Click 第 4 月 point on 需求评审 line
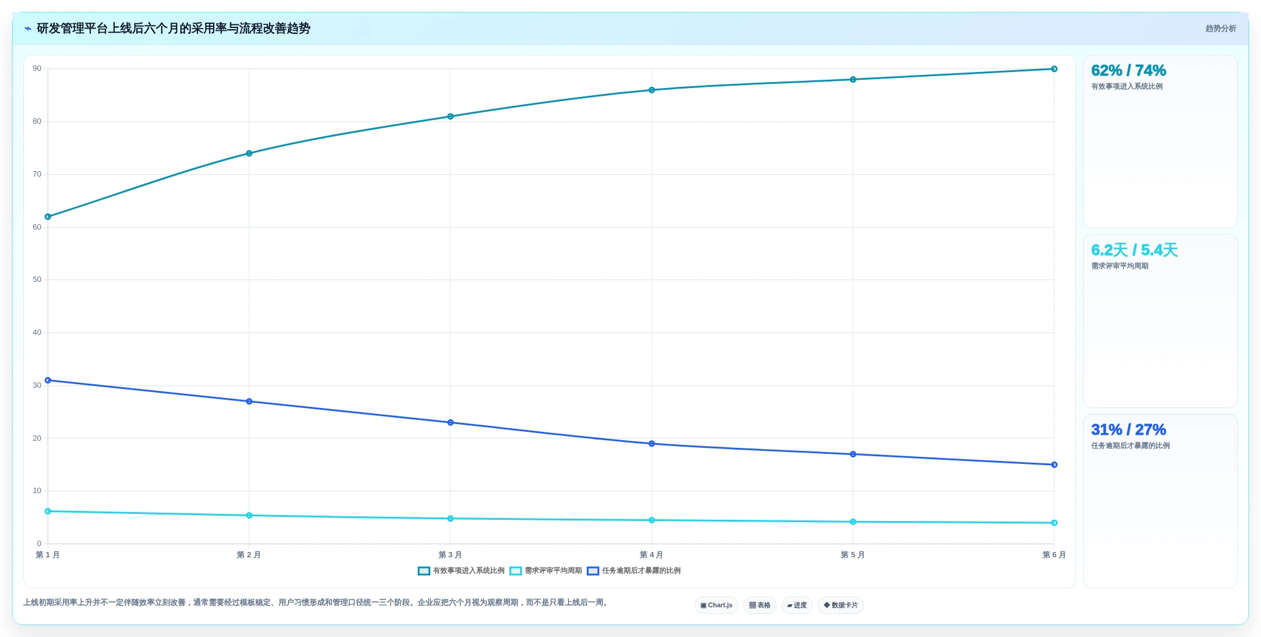Viewport: 1261px width, 637px height. coord(652,520)
